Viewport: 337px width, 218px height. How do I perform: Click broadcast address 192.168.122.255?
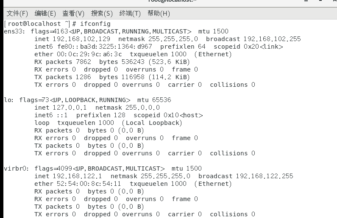265,176
